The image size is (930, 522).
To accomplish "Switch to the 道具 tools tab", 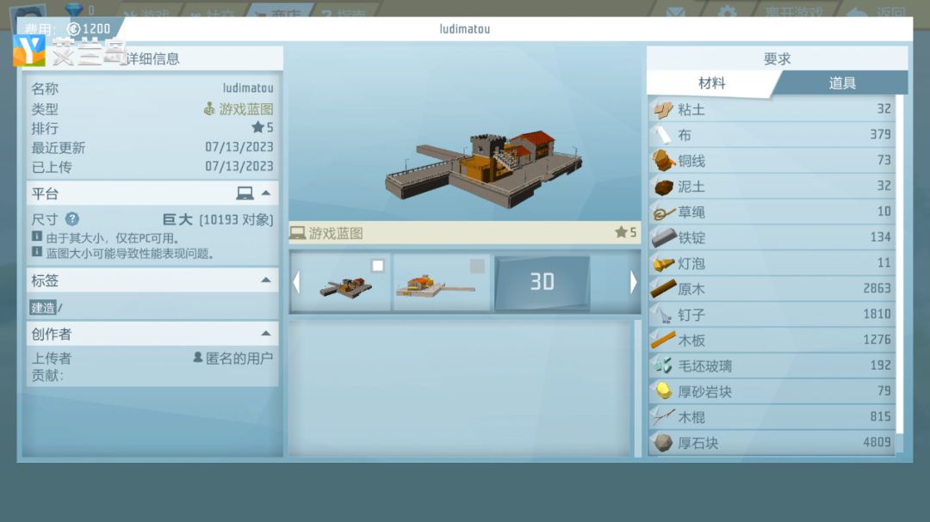I will pos(841,83).
